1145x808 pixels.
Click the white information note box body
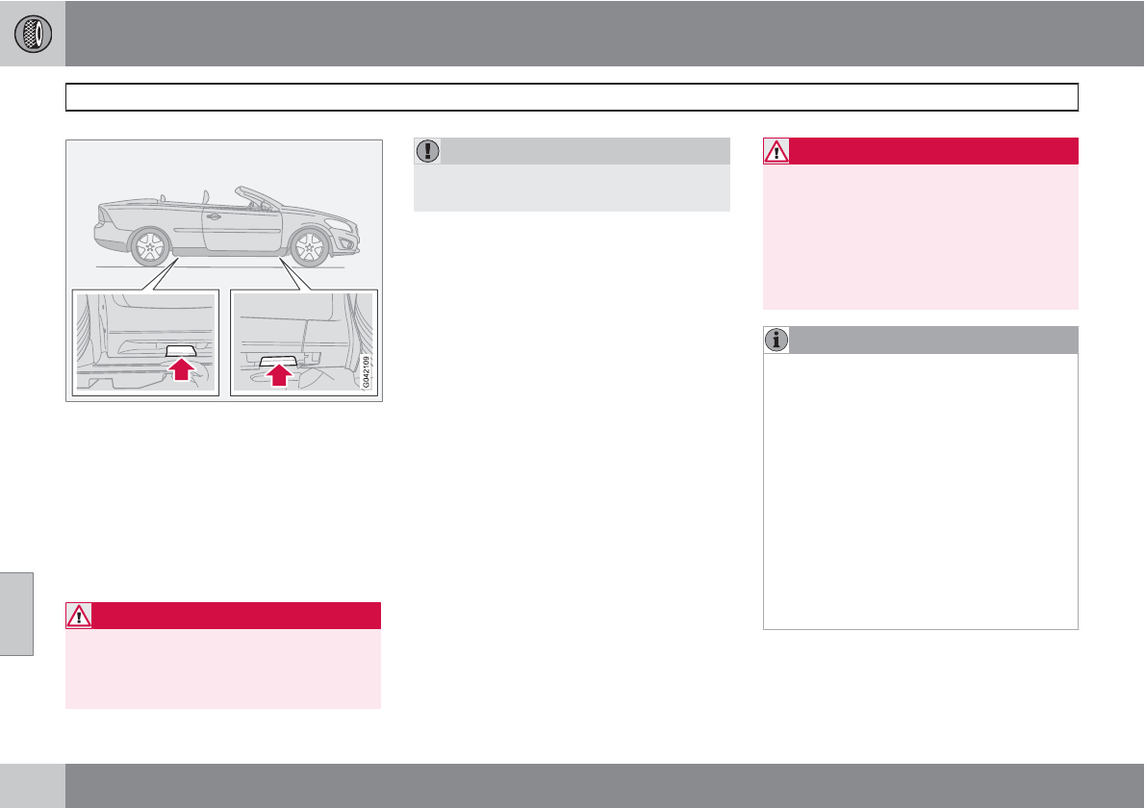point(921,491)
